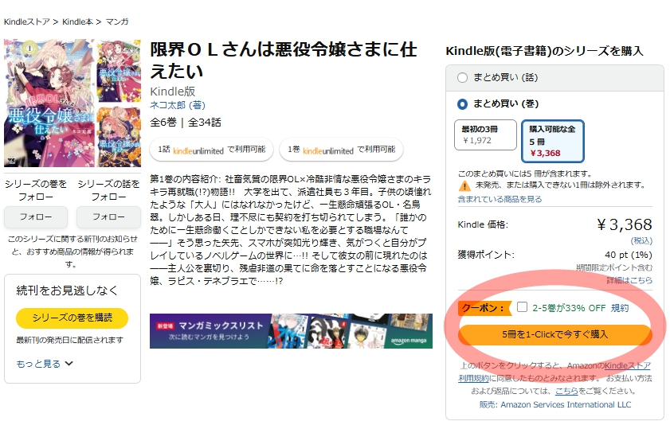Open the マンガ breadcrumb category

coord(116,21)
